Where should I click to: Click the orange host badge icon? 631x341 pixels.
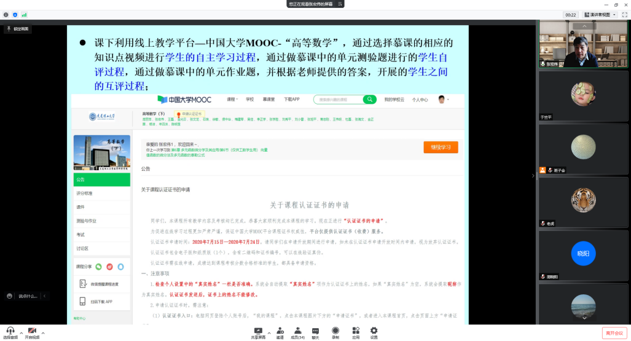[x=543, y=170]
